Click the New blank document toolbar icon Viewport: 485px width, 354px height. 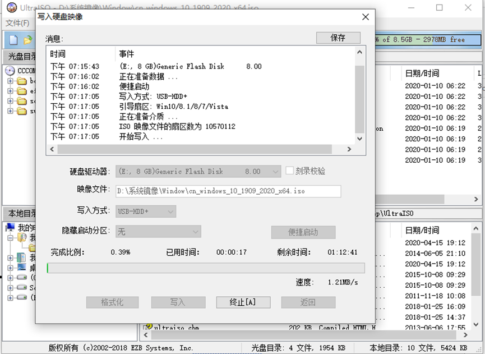13,40
